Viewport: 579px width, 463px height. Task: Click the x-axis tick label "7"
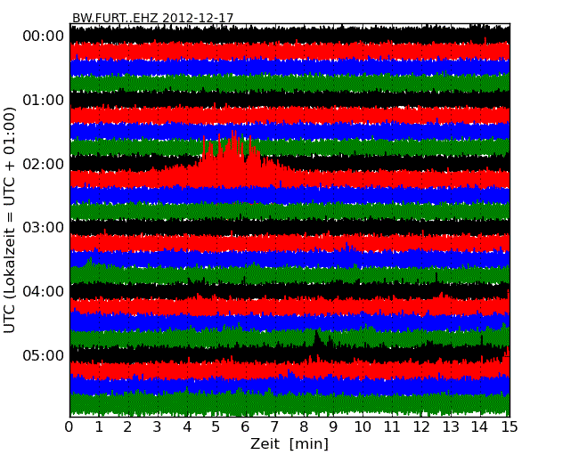click(274, 427)
